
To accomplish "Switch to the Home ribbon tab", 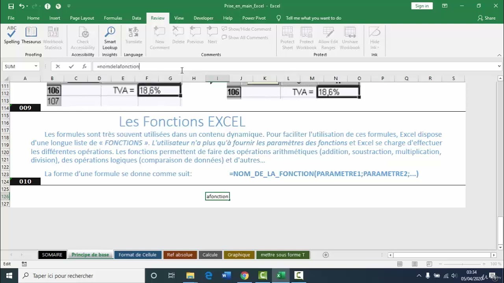I will (33, 18).
